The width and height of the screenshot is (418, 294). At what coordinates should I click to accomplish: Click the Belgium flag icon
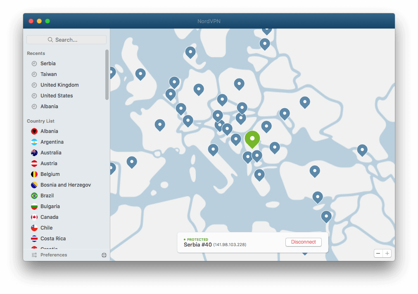click(34, 174)
